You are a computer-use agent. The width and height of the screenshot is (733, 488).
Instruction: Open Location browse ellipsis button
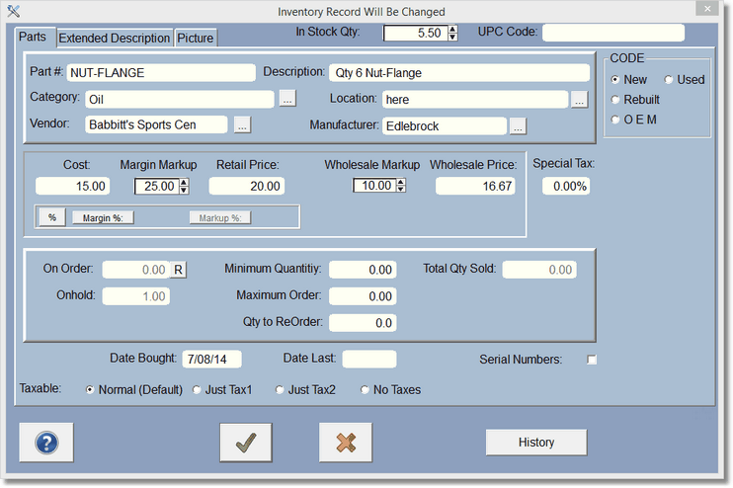point(579,99)
